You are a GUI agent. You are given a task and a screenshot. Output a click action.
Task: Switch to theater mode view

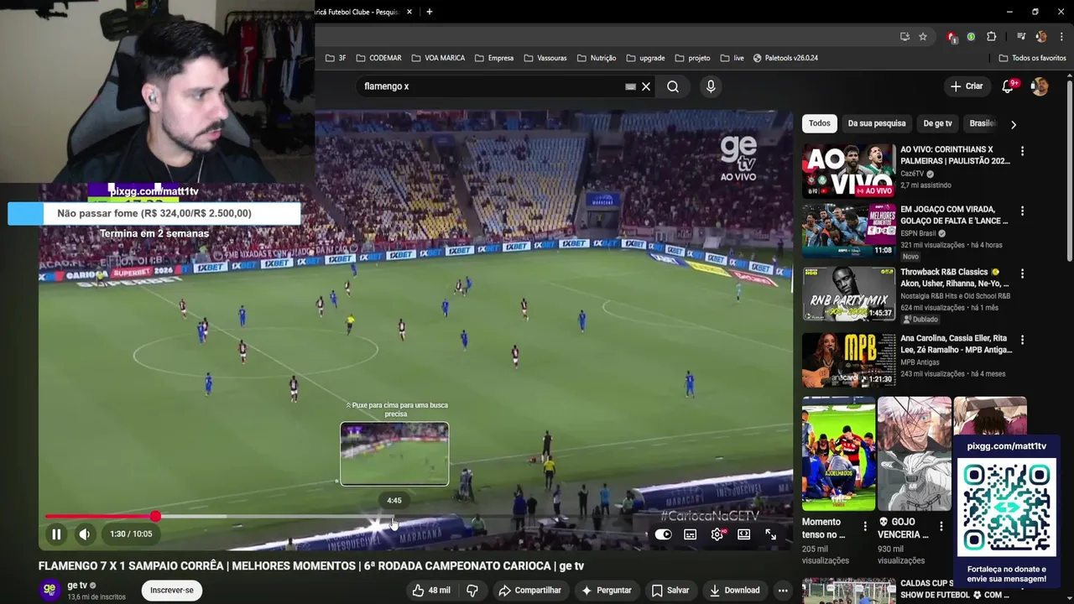tap(743, 534)
